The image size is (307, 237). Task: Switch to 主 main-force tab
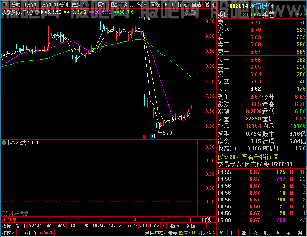tap(289, 233)
